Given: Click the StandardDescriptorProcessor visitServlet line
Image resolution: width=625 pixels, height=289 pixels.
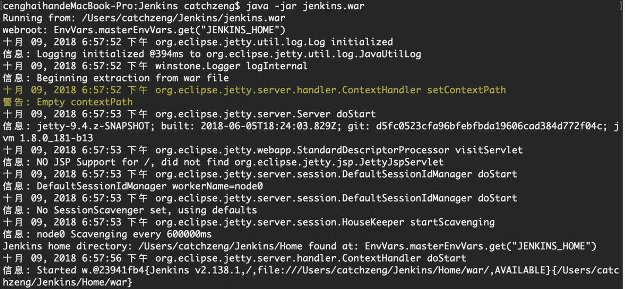Looking at the screenshot, I should pos(263,150).
